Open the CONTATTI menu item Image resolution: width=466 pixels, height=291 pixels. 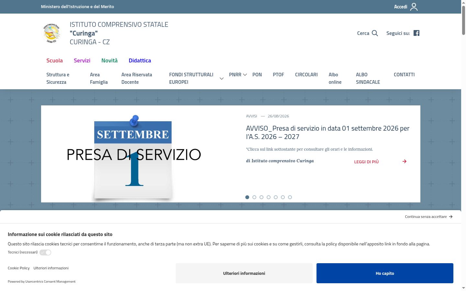click(x=404, y=75)
